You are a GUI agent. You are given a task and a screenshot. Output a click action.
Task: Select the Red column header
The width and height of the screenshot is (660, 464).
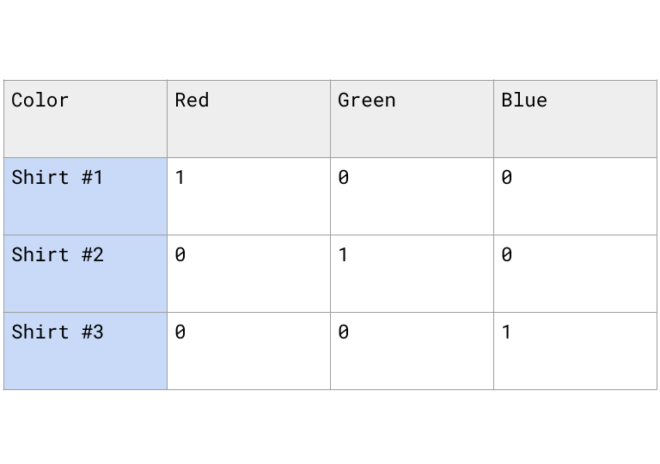coord(248,119)
